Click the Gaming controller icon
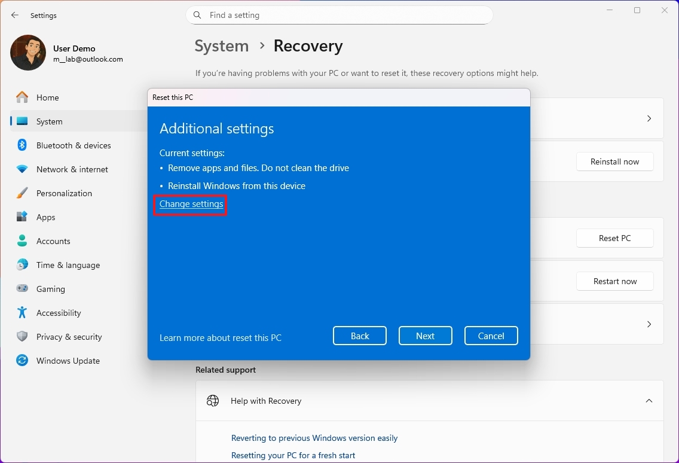 pos(22,289)
